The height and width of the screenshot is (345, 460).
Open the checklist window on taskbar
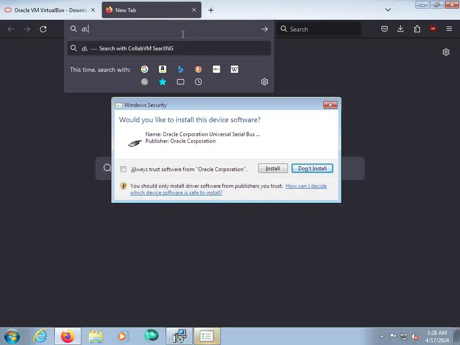click(x=207, y=336)
